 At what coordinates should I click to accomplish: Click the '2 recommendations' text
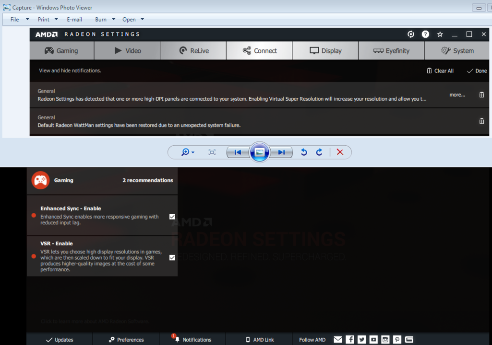[x=148, y=180]
